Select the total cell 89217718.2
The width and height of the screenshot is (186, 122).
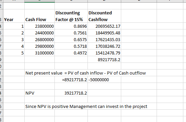point(104,59)
